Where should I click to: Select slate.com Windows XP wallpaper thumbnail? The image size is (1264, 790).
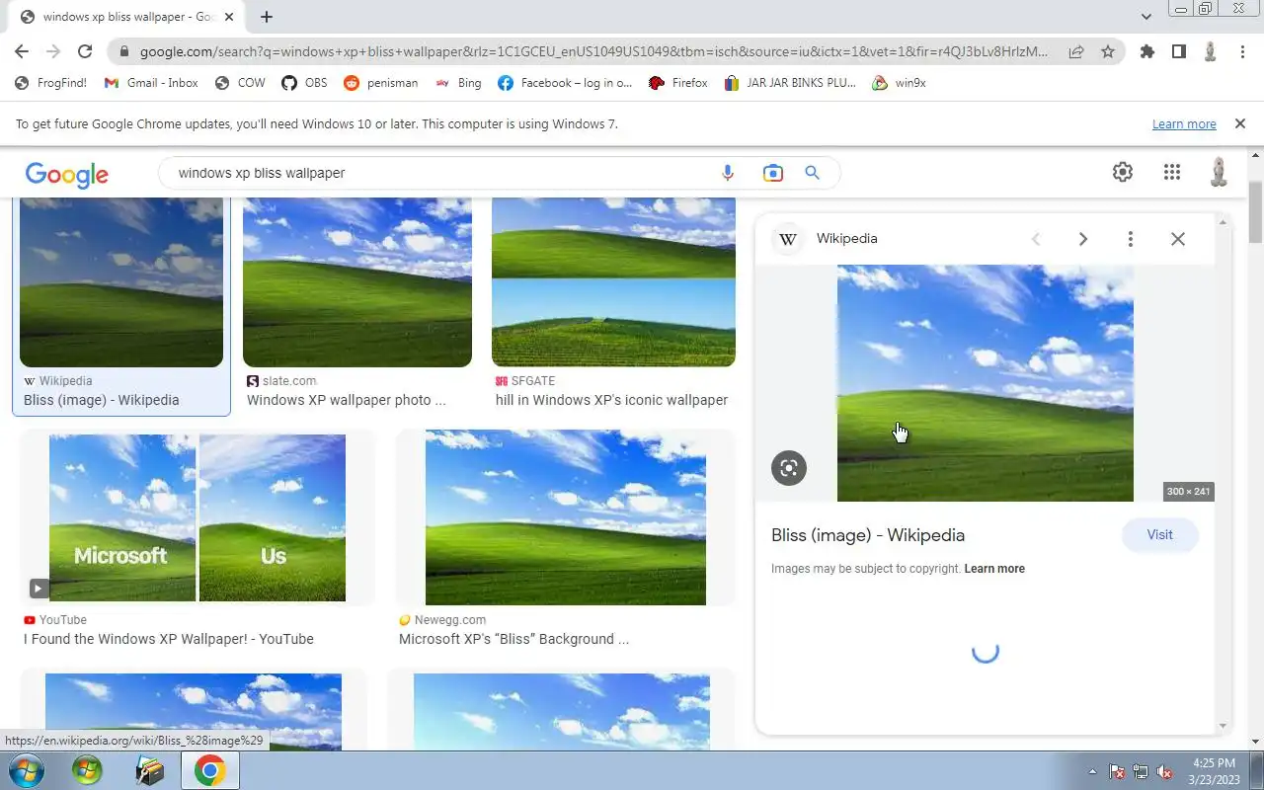(x=357, y=282)
